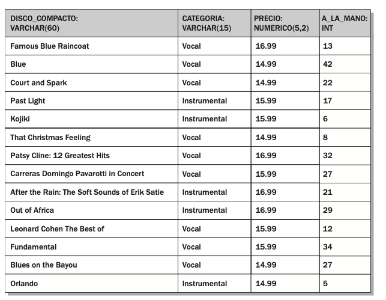Select the Kojiki title cell
Viewport: 386px width, 300px height.
click(20, 119)
